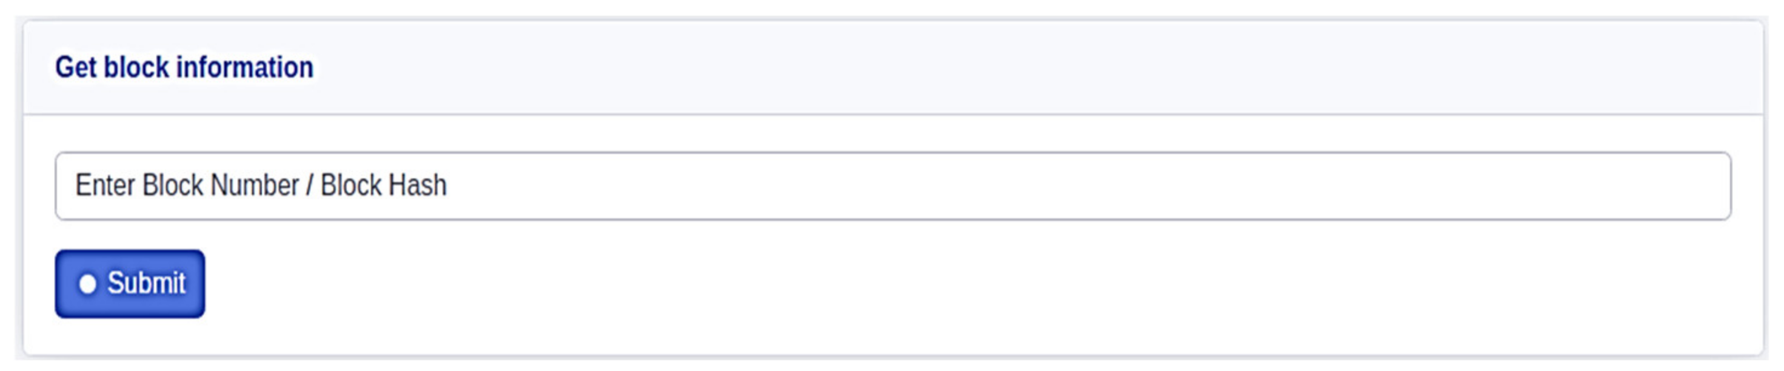The width and height of the screenshot is (1784, 371).
Task: Click the word 'Get' in the panel title
Action: tap(76, 67)
